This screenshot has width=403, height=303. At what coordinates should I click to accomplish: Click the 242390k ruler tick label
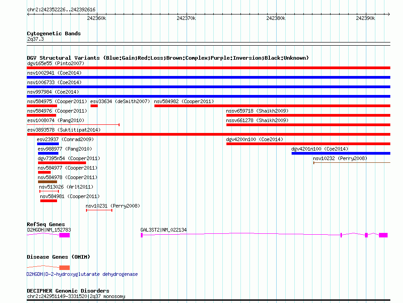[365, 18]
